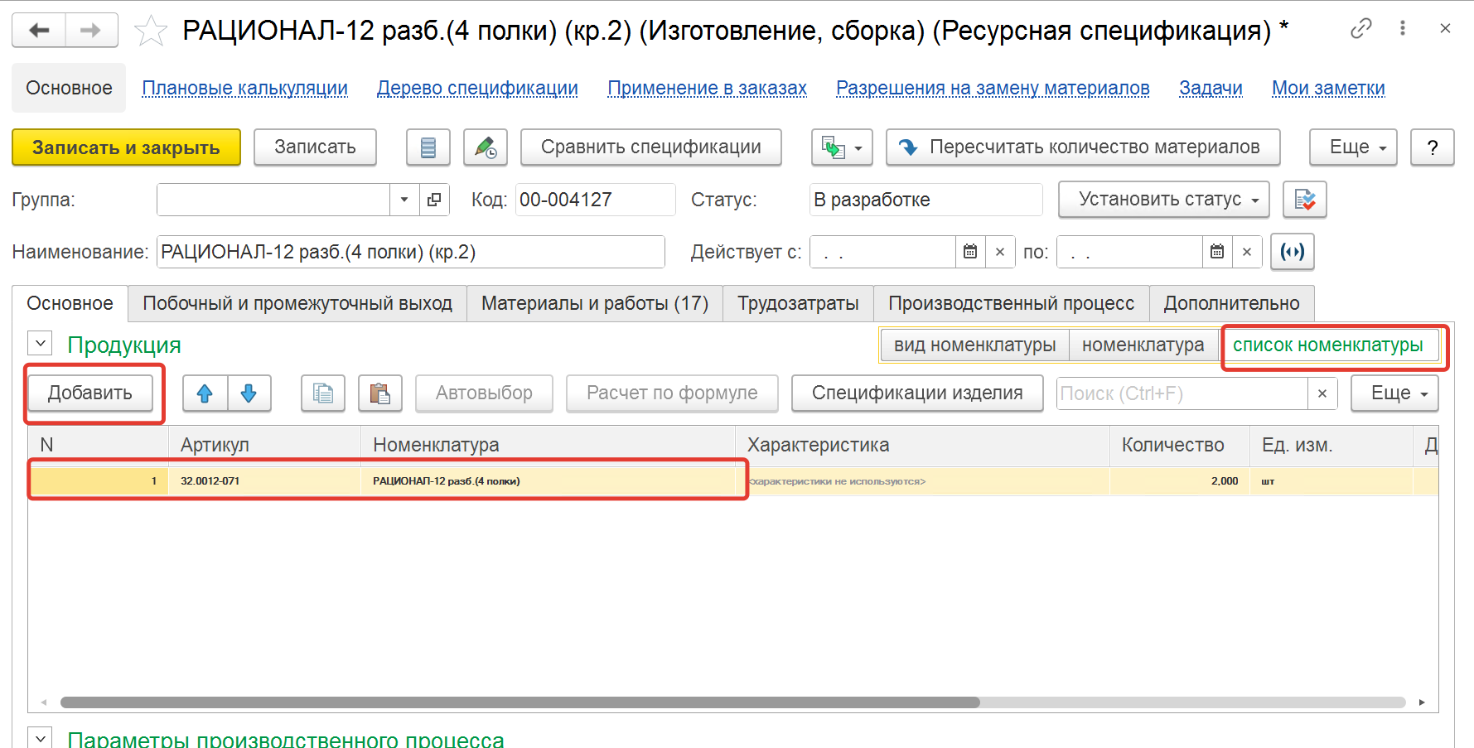Select 'вид номенклатуры' mode
Image resolution: width=1474 pixels, height=748 pixels.
pyautogui.click(x=974, y=345)
